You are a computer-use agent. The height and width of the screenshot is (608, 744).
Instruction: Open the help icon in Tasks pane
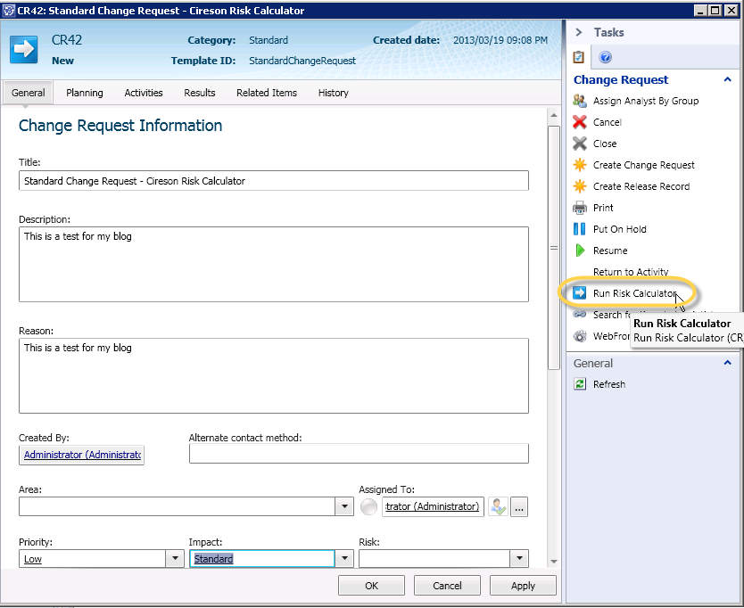(605, 57)
